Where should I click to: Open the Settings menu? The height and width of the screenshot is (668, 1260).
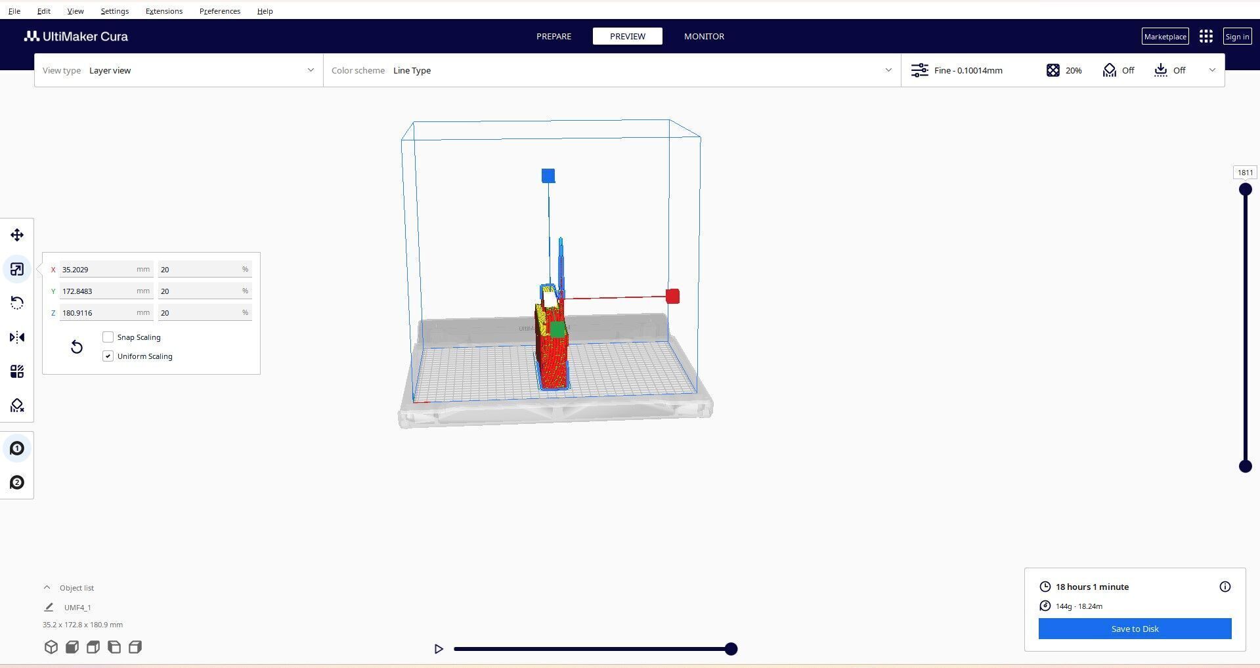coord(114,11)
